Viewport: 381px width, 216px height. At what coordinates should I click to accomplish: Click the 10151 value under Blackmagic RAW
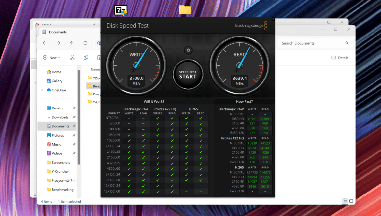[252, 119]
